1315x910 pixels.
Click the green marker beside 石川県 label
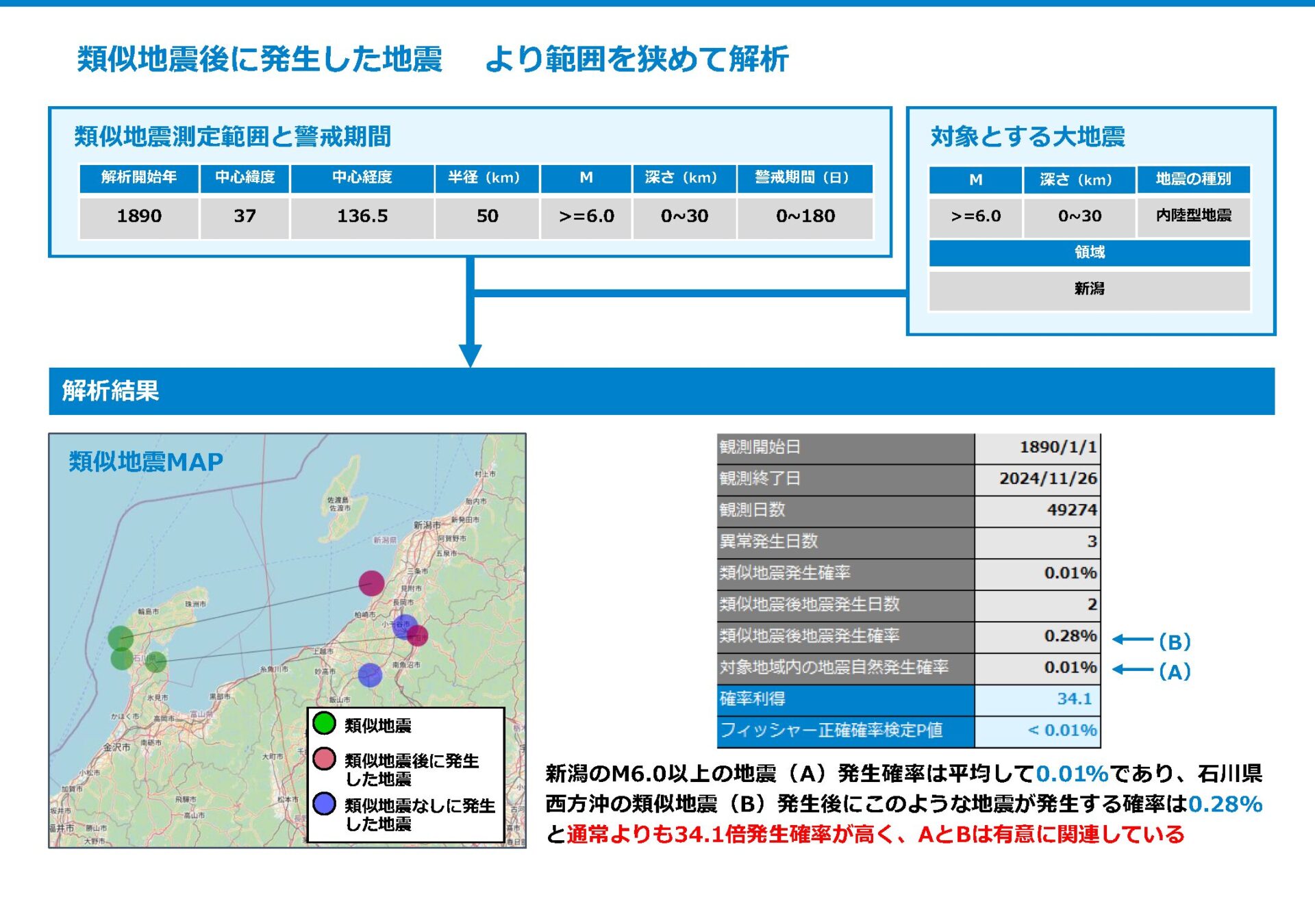pos(155,662)
